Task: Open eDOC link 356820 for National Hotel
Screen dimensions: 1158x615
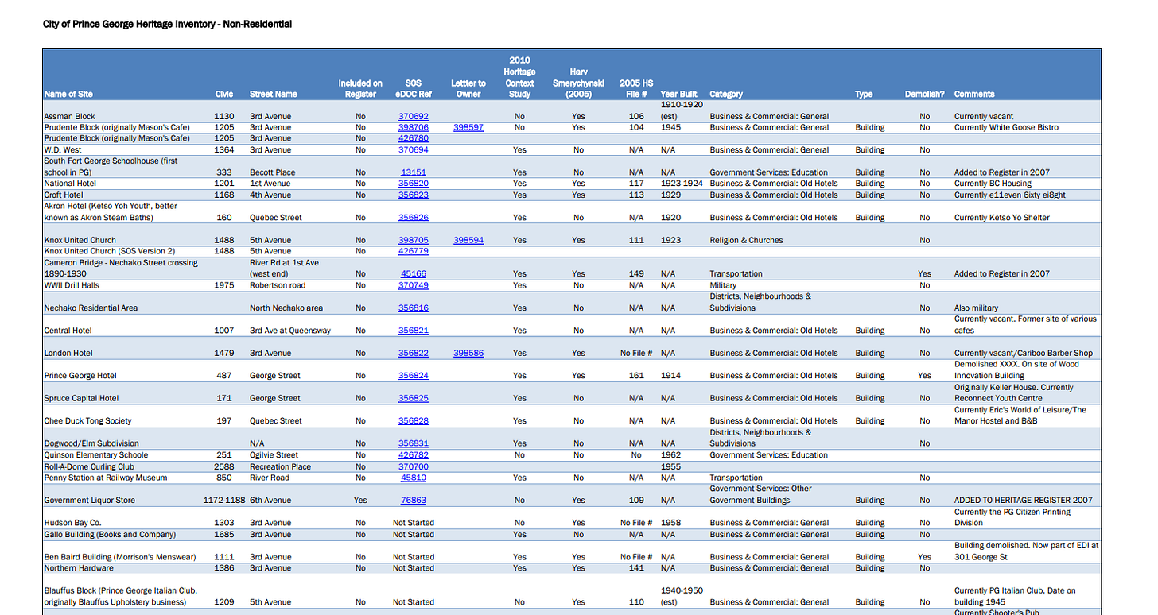Action: [x=414, y=184]
